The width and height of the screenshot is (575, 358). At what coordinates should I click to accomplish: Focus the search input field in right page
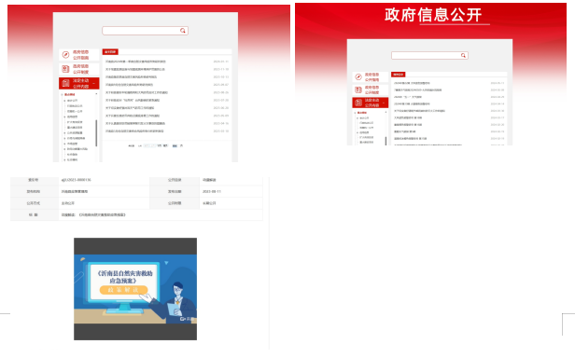[x=426, y=55]
